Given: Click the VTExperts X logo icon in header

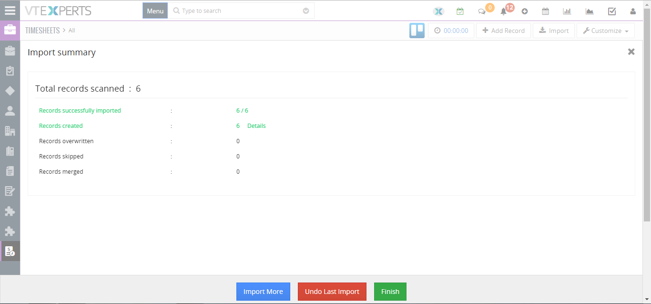Looking at the screenshot, I should tap(438, 11).
